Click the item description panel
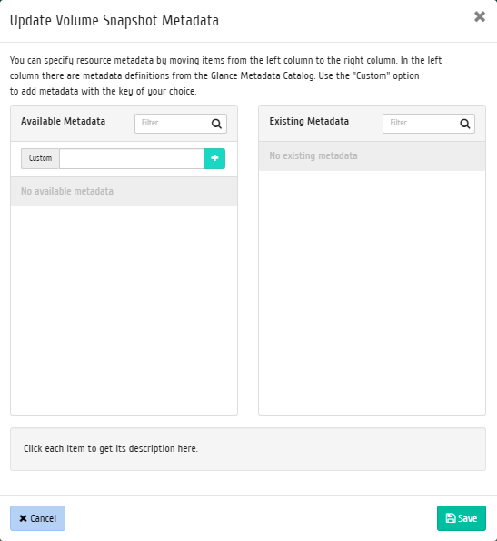Image resolution: width=497 pixels, height=541 pixels. point(248,449)
